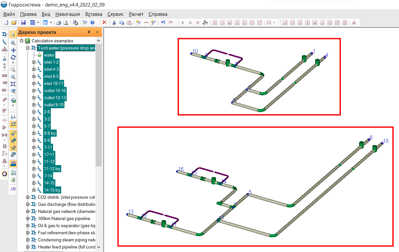399x252 pixels.
Task: Open the Файл menu
Action: (x=9, y=14)
